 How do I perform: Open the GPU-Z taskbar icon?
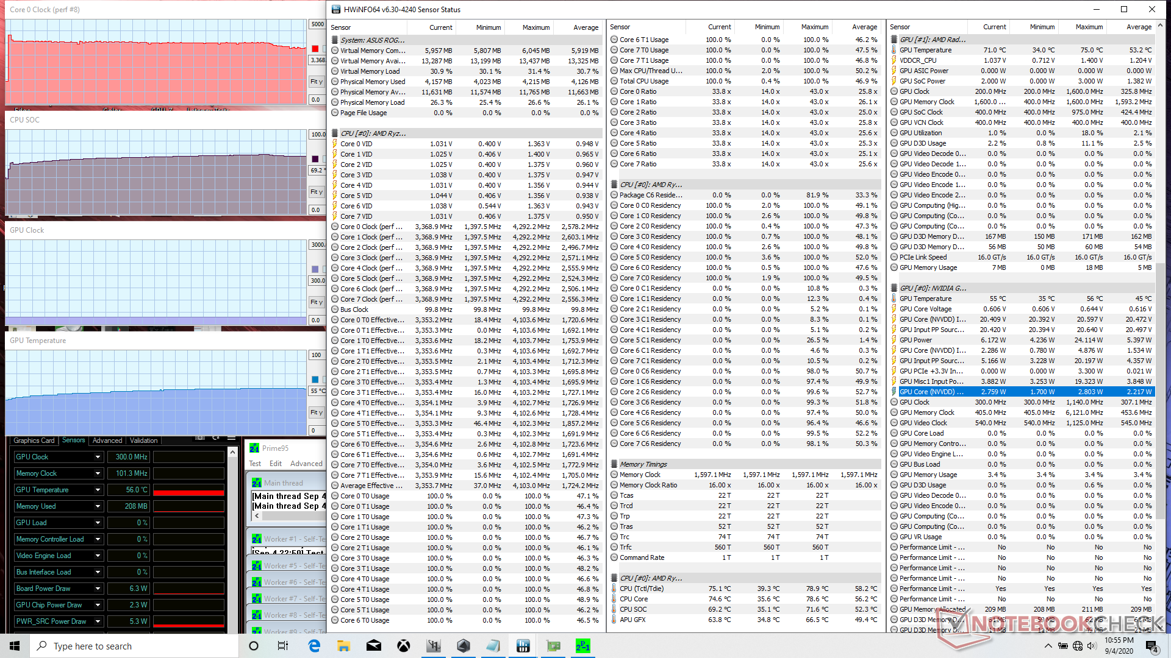point(553,646)
